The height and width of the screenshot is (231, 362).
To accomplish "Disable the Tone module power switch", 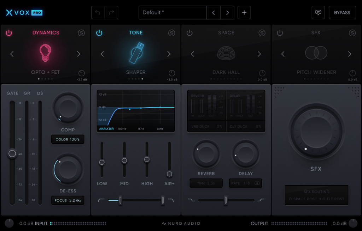I will coord(99,33).
